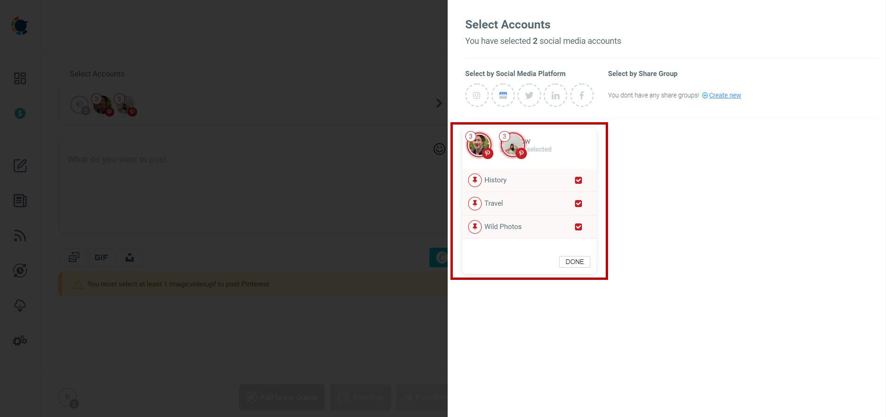The height and width of the screenshot is (417, 886).
Task: Filter accounts by Google My Business
Action: coord(503,95)
